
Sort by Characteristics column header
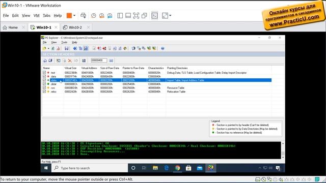pyautogui.click(x=156, y=68)
